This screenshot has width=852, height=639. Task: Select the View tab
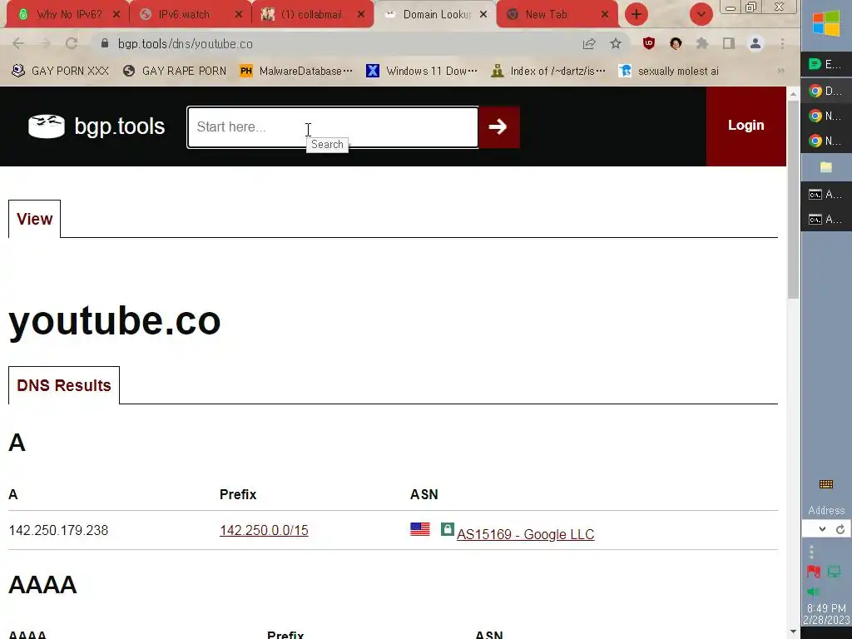click(x=34, y=219)
